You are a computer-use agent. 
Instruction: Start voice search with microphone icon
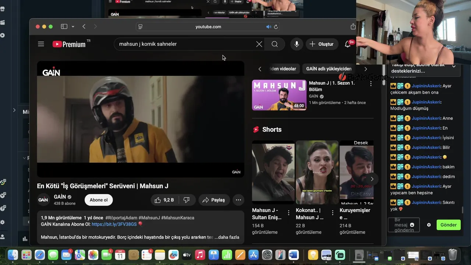coord(297,44)
